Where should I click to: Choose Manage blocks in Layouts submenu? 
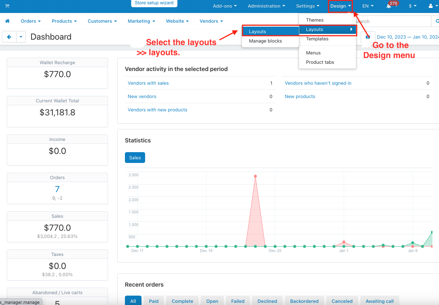click(265, 41)
